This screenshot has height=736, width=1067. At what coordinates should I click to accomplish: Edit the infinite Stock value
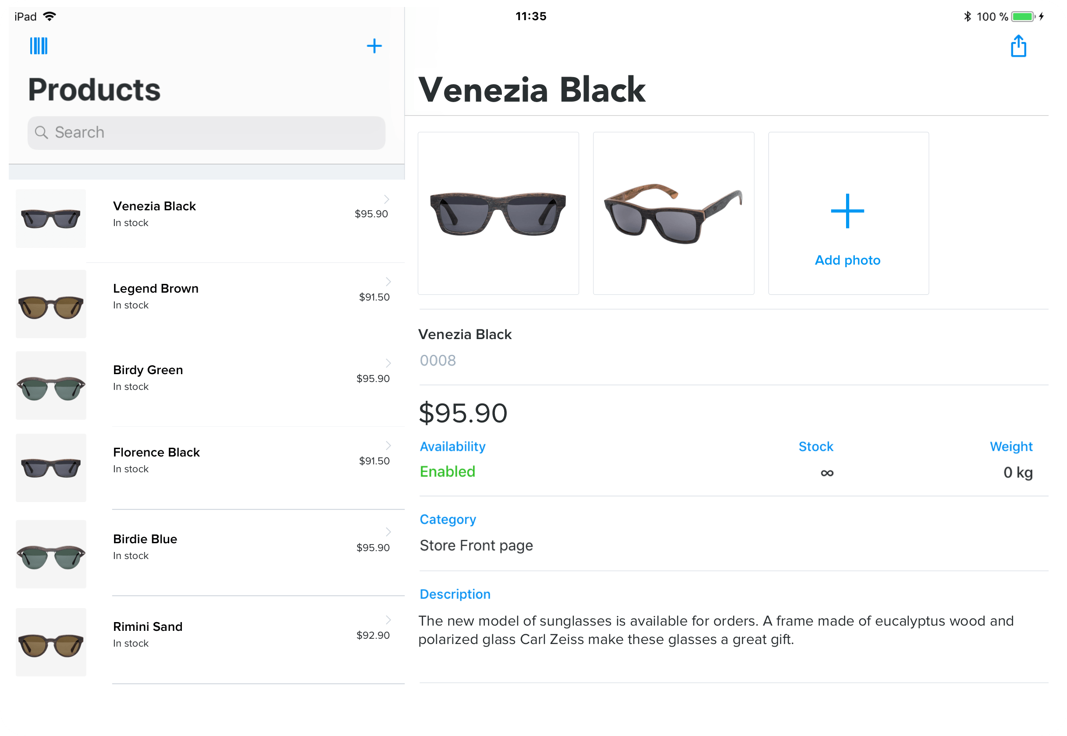(827, 473)
